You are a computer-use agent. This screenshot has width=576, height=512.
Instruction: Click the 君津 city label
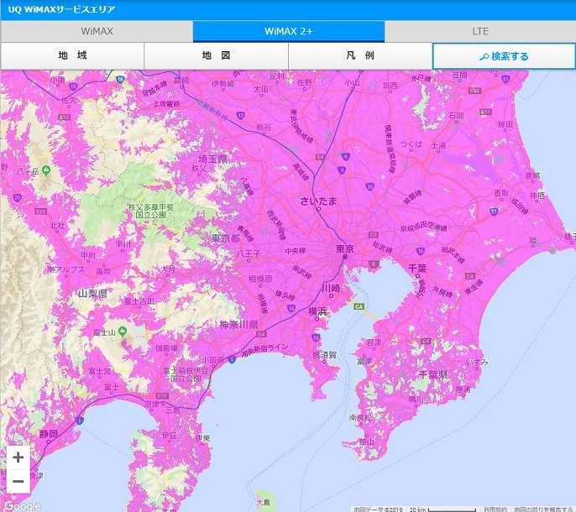pyautogui.click(x=374, y=342)
